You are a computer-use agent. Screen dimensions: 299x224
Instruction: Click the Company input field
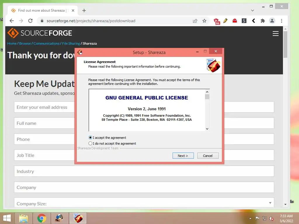pyautogui.click(x=144, y=187)
